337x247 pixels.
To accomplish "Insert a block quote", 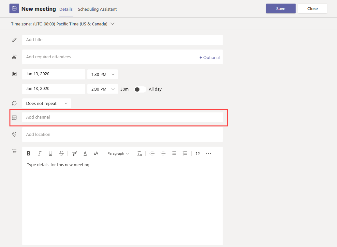I will tap(198, 153).
